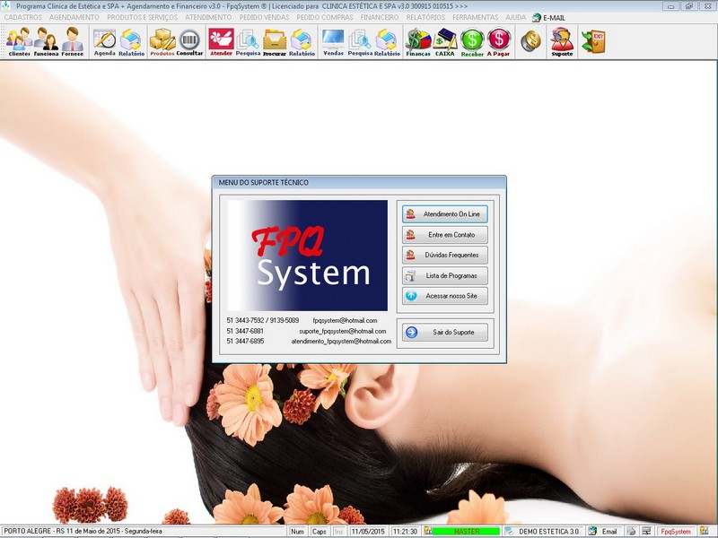Click the Consultar barcode icon
Viewport: 718px width, 538px height.
[189, 42]
